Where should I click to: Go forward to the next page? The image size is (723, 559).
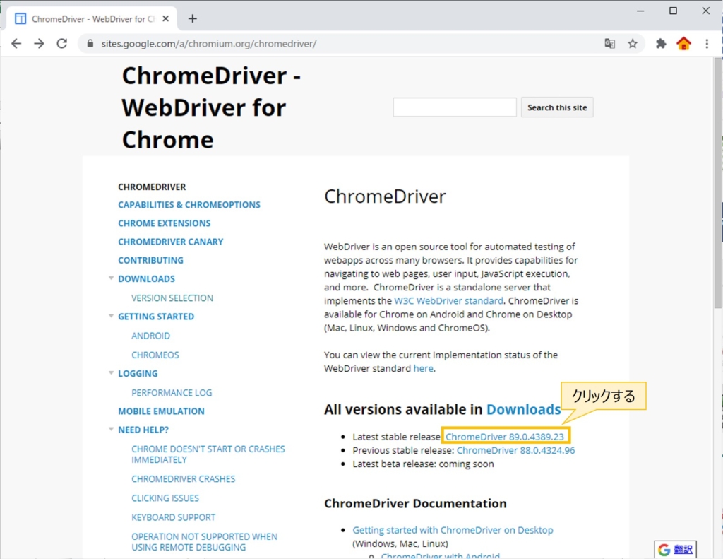(40, 44)
